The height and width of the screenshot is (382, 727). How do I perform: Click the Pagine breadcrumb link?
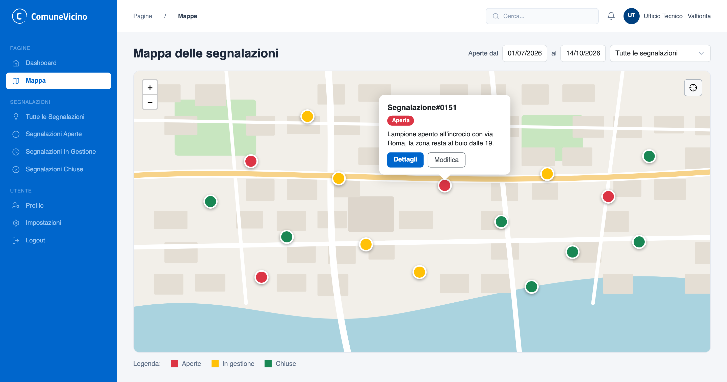click(x=143, y=16)
